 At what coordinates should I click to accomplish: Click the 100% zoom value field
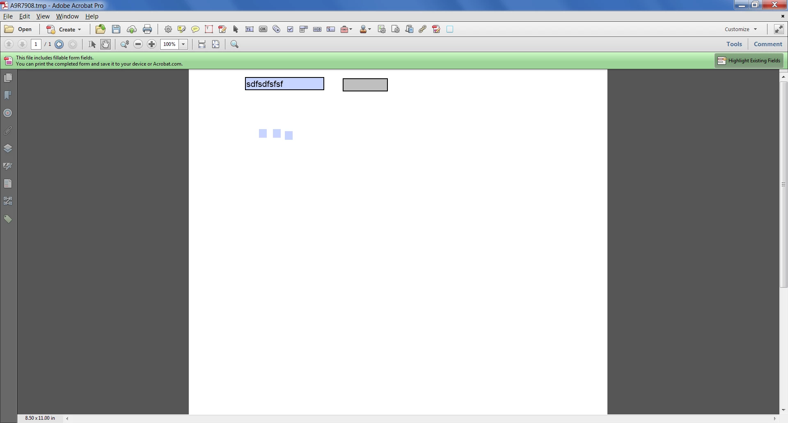coord(170,44)
